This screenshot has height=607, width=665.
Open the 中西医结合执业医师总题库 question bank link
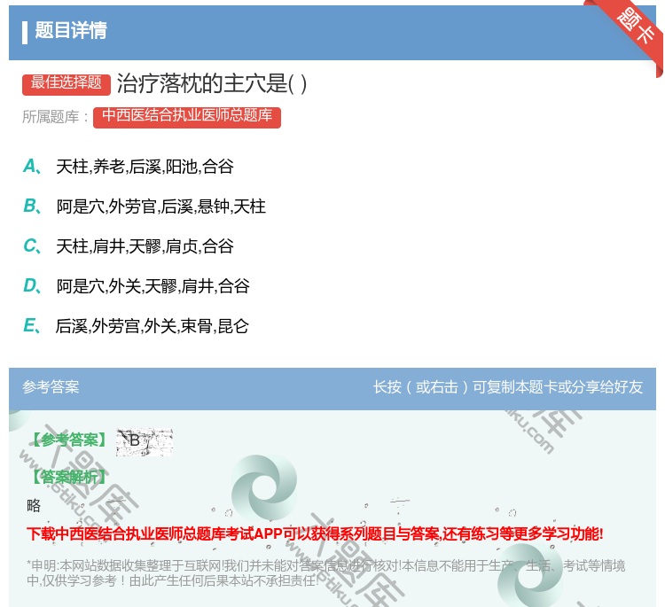tap(187, 117)
